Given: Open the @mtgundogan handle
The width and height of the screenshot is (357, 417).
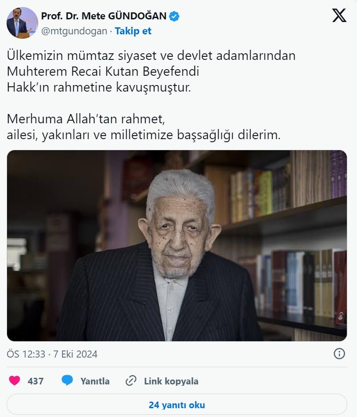Looking at the screenshot, I should point(74,31).
